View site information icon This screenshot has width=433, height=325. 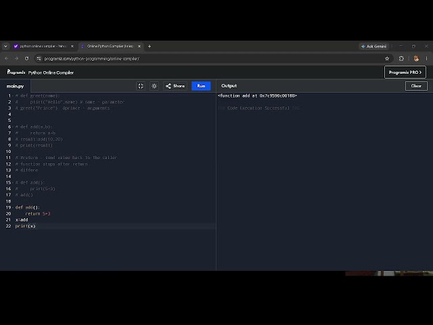tap(39, 59)
